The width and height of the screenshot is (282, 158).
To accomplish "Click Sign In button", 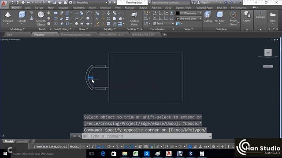I will pos(205,3).
